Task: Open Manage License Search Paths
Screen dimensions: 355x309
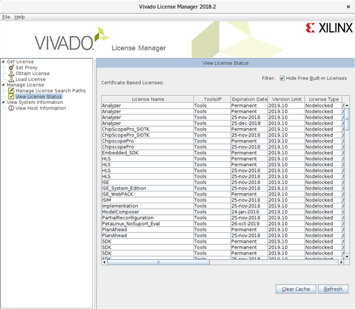Action: tap(50, 91)
